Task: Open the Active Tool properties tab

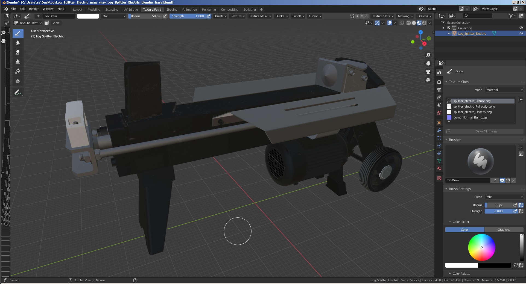Action: coord(439,72)
